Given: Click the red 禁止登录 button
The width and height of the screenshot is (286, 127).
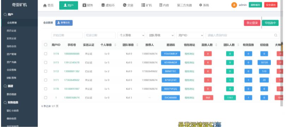Looking at the screenshot, I should coord(252,23).
